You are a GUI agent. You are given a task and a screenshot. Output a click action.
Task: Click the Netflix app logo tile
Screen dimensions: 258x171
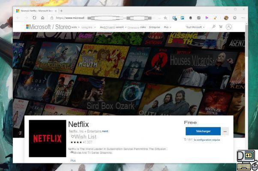[48, 139]
